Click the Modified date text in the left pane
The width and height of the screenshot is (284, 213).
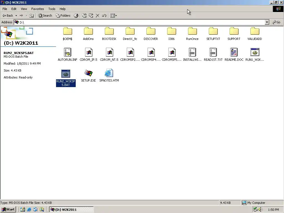22,64
